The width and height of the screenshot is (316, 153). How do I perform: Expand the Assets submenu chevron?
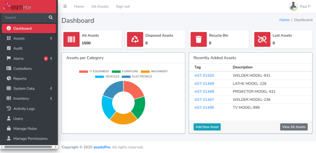pos(51,38)
